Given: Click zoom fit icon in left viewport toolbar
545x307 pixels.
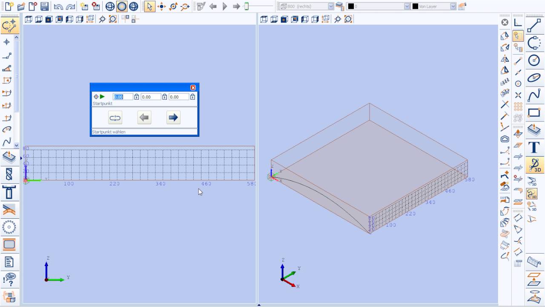Looking at the screenshot, I should tap(112, 19).
